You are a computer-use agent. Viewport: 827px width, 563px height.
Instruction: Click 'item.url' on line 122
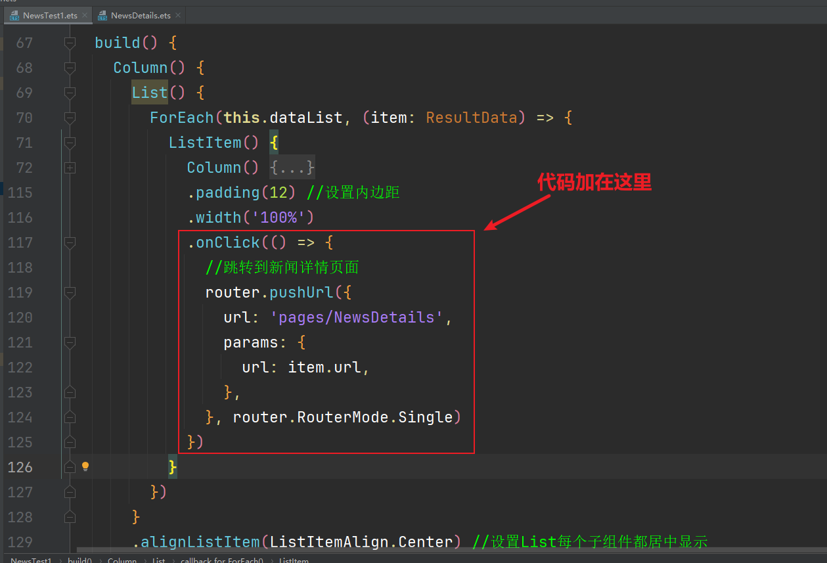coord(324,367)
